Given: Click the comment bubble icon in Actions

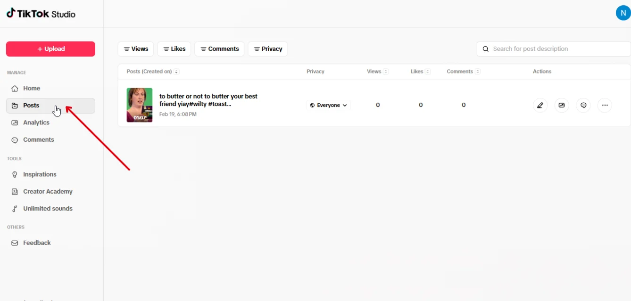Looking at the screenshot, I should pos(583,105).
